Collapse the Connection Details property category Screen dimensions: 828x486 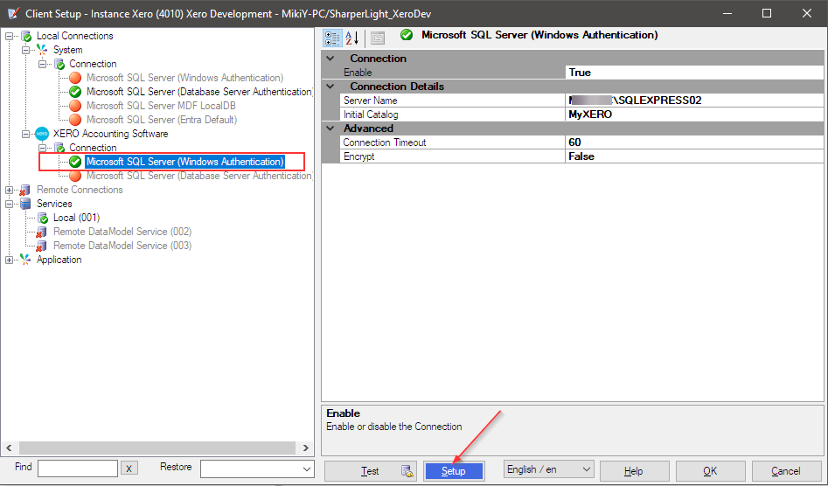click(x=330, y=87)
